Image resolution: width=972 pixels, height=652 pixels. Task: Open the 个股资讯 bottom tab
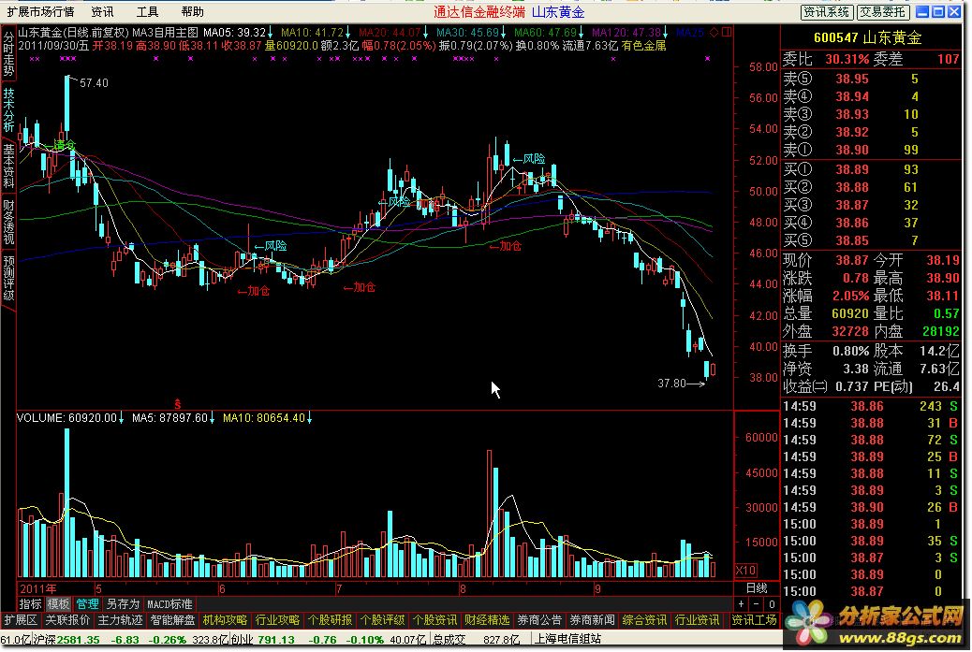(434, 620)
